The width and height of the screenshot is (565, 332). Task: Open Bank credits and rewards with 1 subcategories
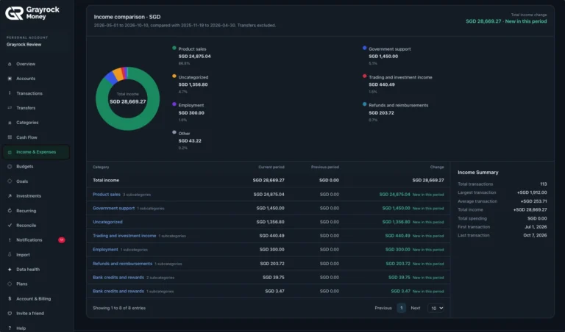point(118,291)
